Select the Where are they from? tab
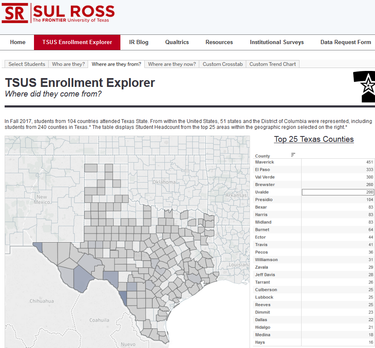This screenshot has width=375, height=348. coord(117,64)
